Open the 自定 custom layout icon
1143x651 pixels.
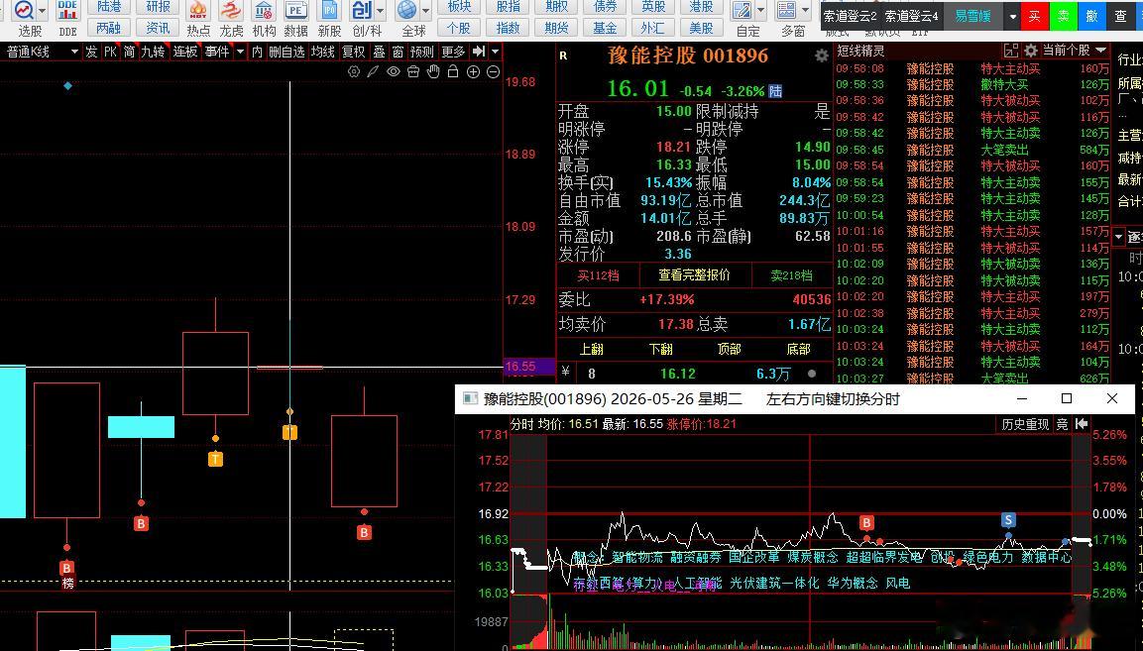(x=743, y=11)
